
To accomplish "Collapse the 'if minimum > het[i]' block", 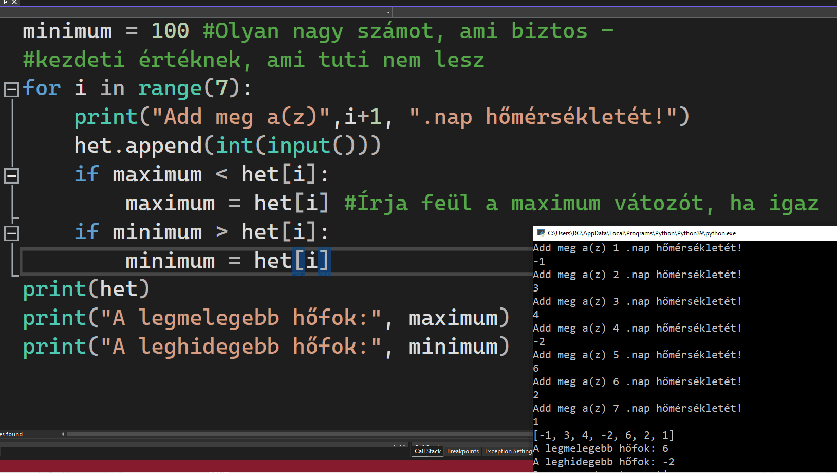I will pyautogui.click(x=11, y=233).
